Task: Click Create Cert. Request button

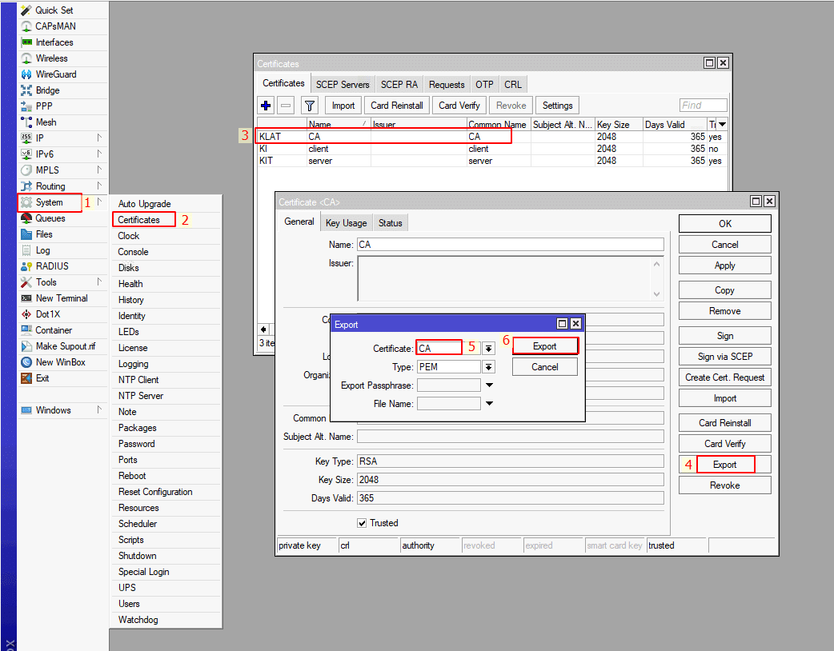Action: click(725, 377)
